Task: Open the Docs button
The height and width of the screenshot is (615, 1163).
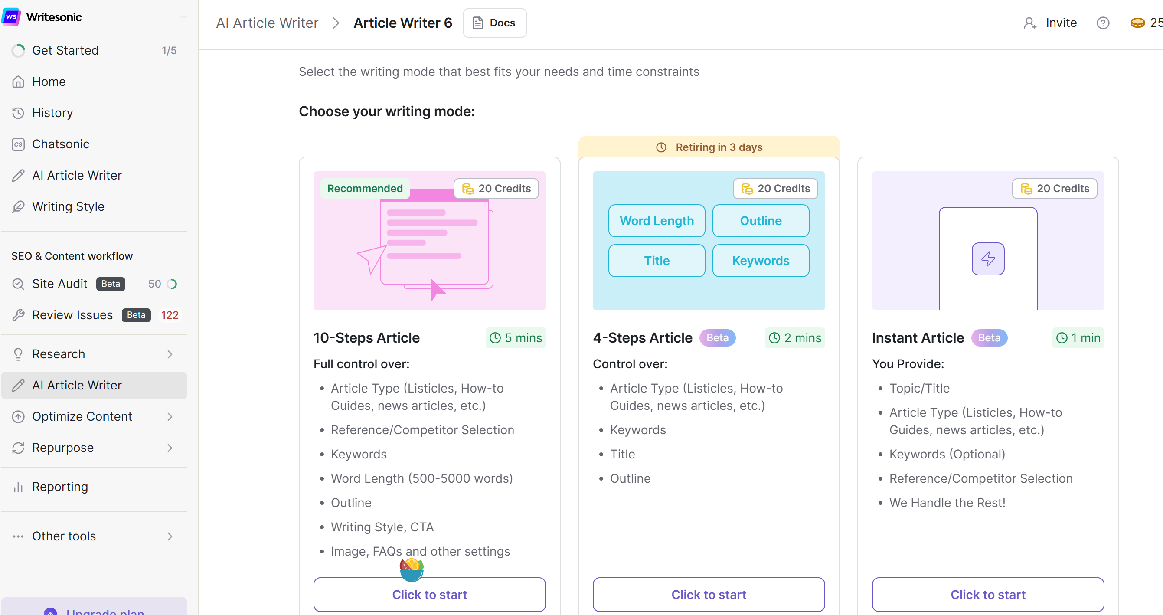Action: pyautogui.click(x=494, y=23)
